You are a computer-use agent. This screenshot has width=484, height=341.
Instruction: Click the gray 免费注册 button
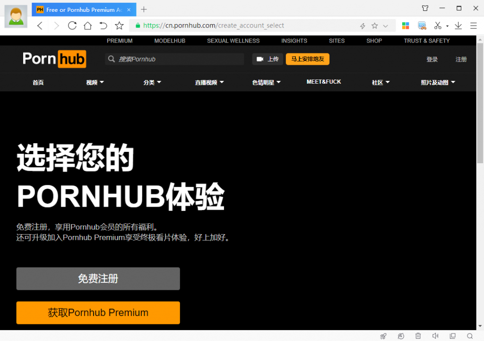[98, 279]
